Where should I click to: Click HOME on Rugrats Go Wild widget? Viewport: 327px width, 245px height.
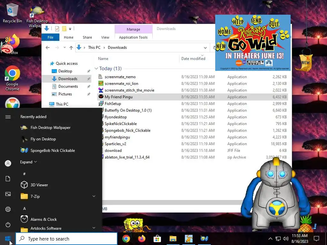coord(224,32)
